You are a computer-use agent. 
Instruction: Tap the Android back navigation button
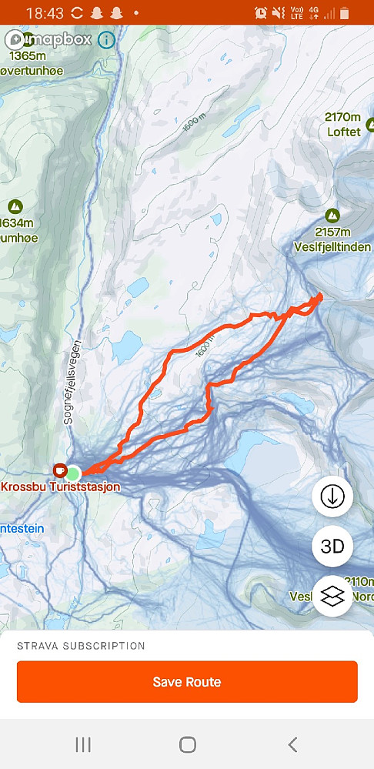(x=292, y=744)
